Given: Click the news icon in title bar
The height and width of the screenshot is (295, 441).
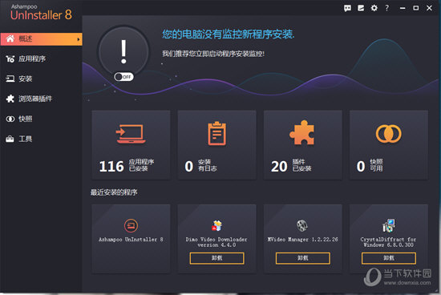Looking at the screenshot, I should (361, 8).
